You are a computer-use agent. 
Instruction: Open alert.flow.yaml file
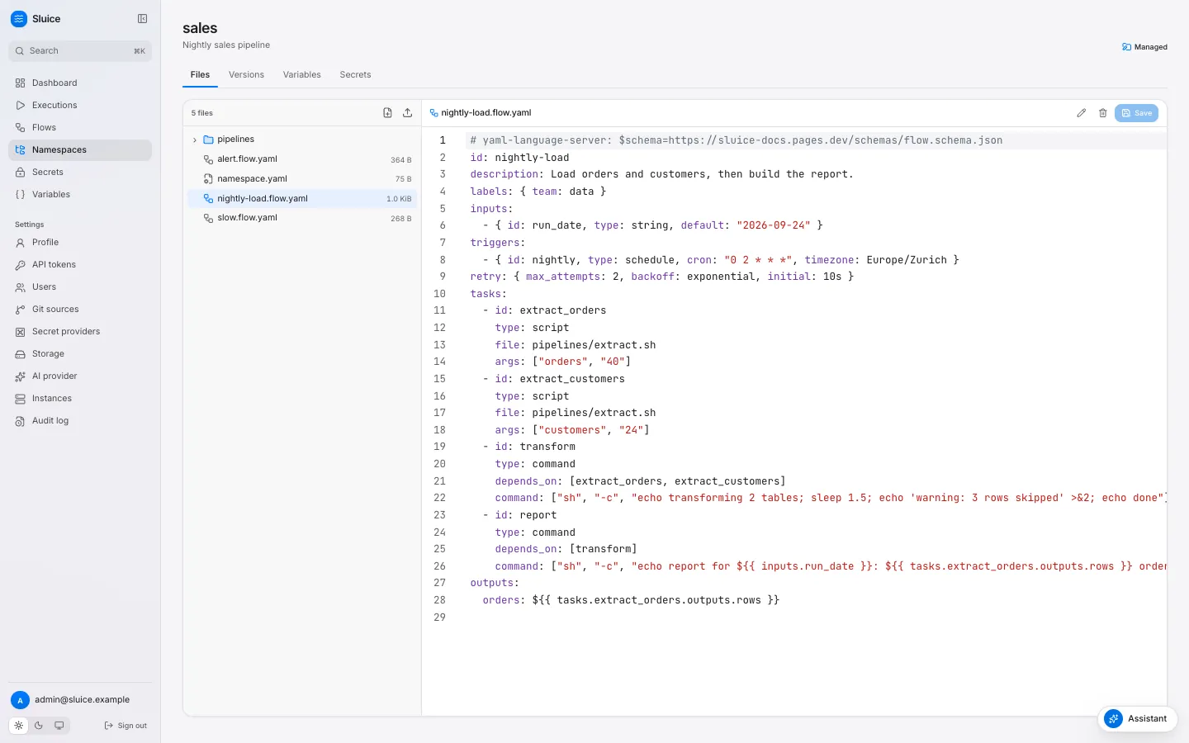[x=302, y=159]
